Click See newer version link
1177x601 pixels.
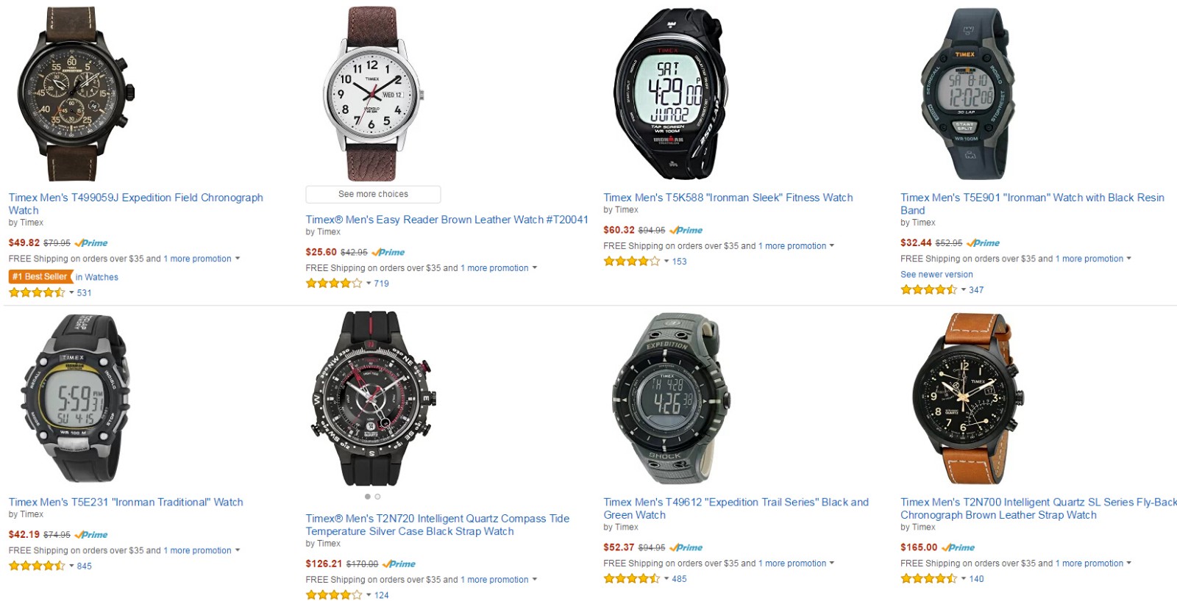point(936,275)
